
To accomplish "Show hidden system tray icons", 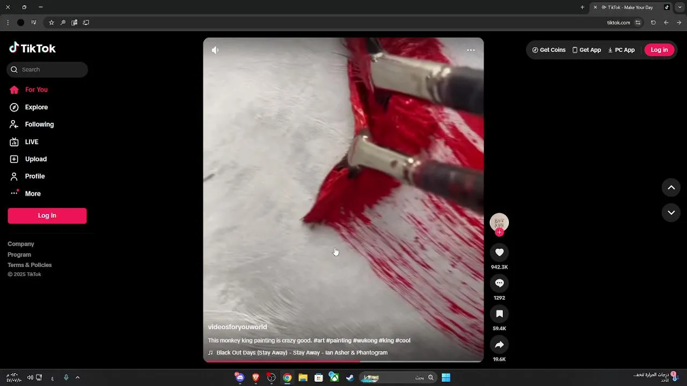I will point(77,377).
